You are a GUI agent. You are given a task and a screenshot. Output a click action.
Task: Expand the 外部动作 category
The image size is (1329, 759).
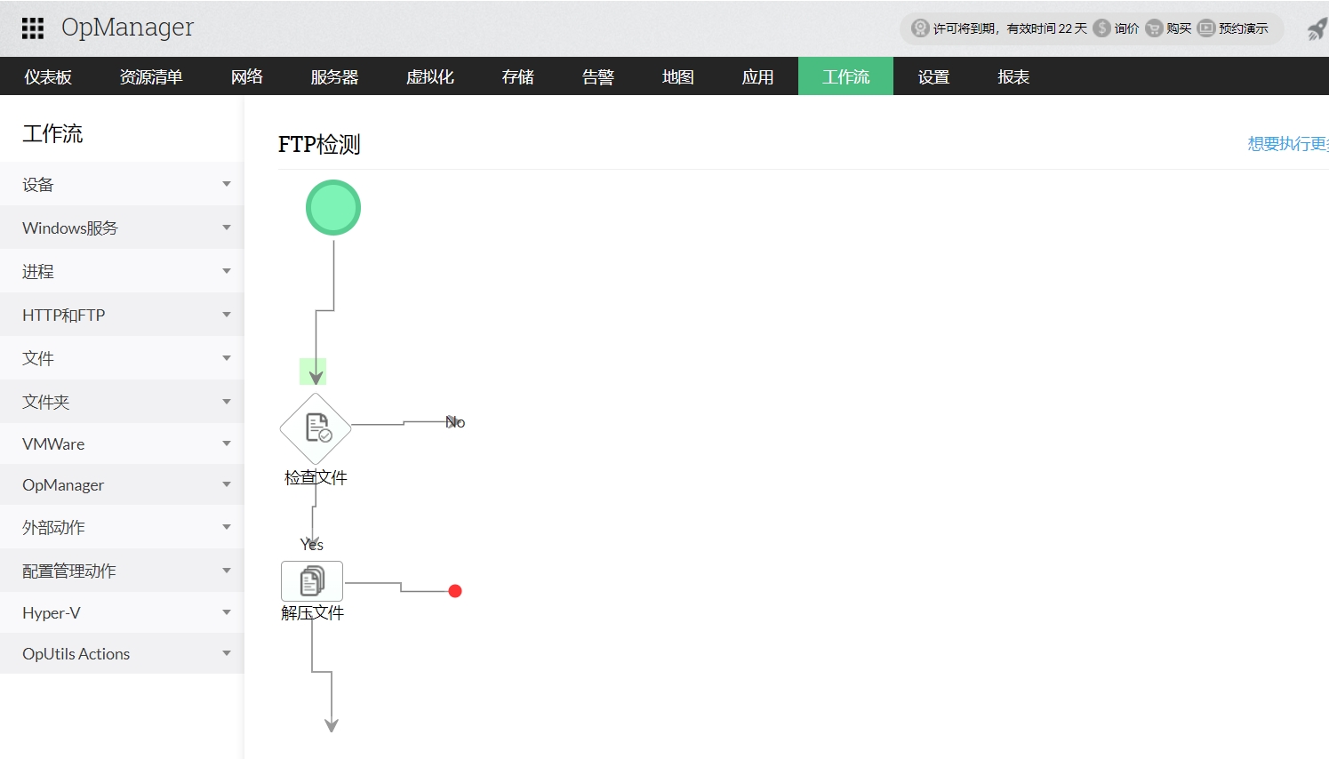[122, 527]
